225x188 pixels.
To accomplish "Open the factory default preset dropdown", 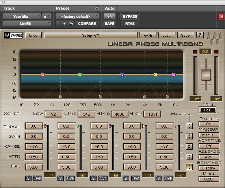I will 77,17.
